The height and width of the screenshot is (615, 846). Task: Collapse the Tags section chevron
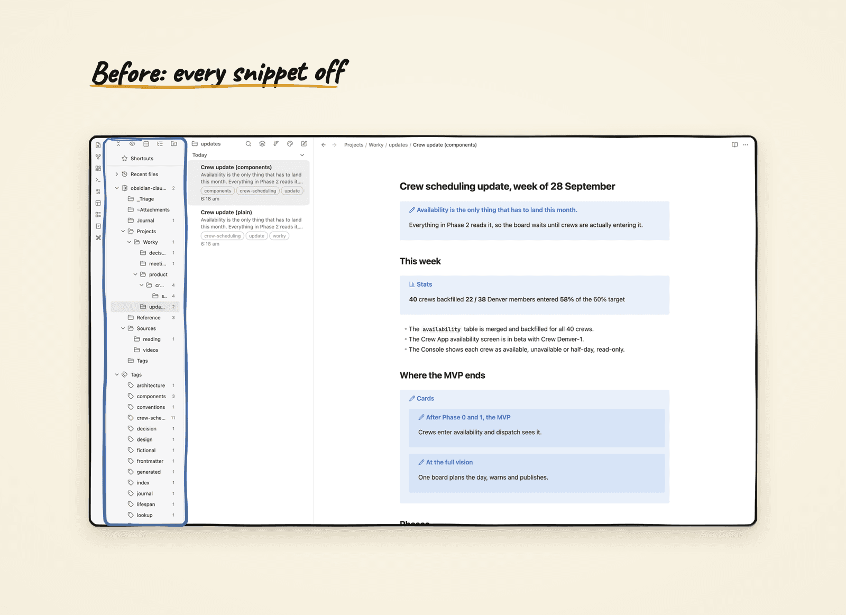point(117,375)
